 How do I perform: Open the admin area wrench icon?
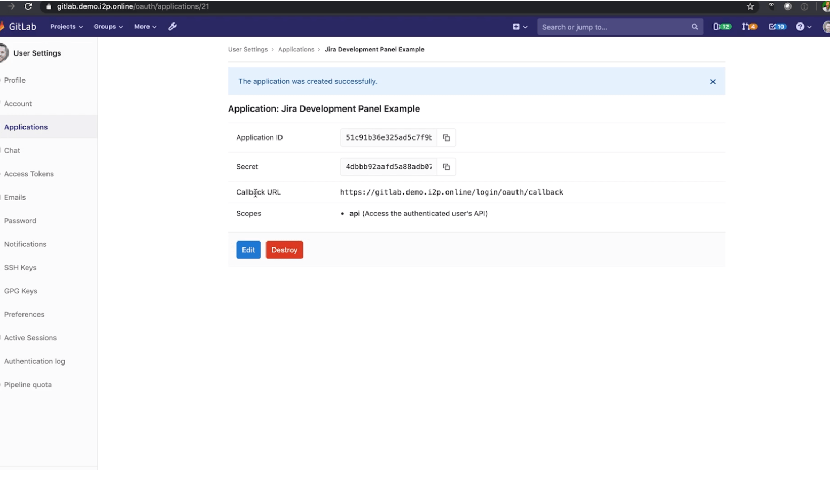pos(173,27)
